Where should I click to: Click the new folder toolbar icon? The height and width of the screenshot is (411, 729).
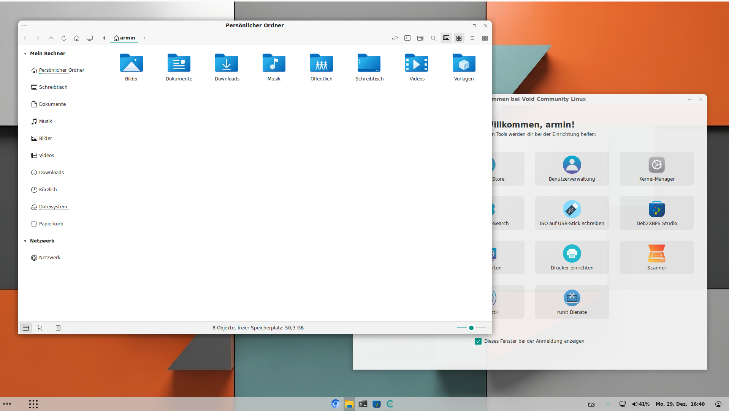pos(420,38)
